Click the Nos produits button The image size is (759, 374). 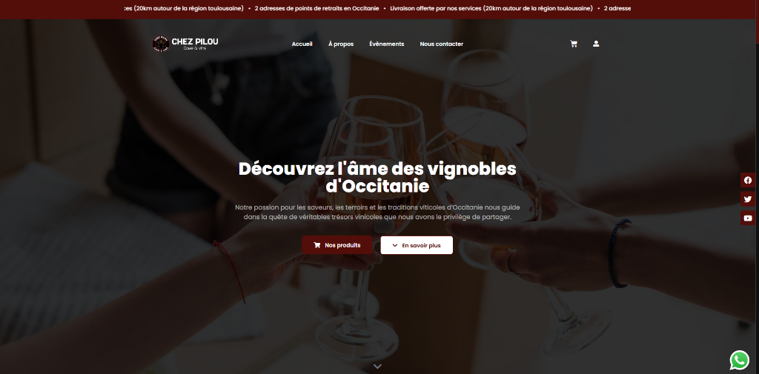pos(337,245)
